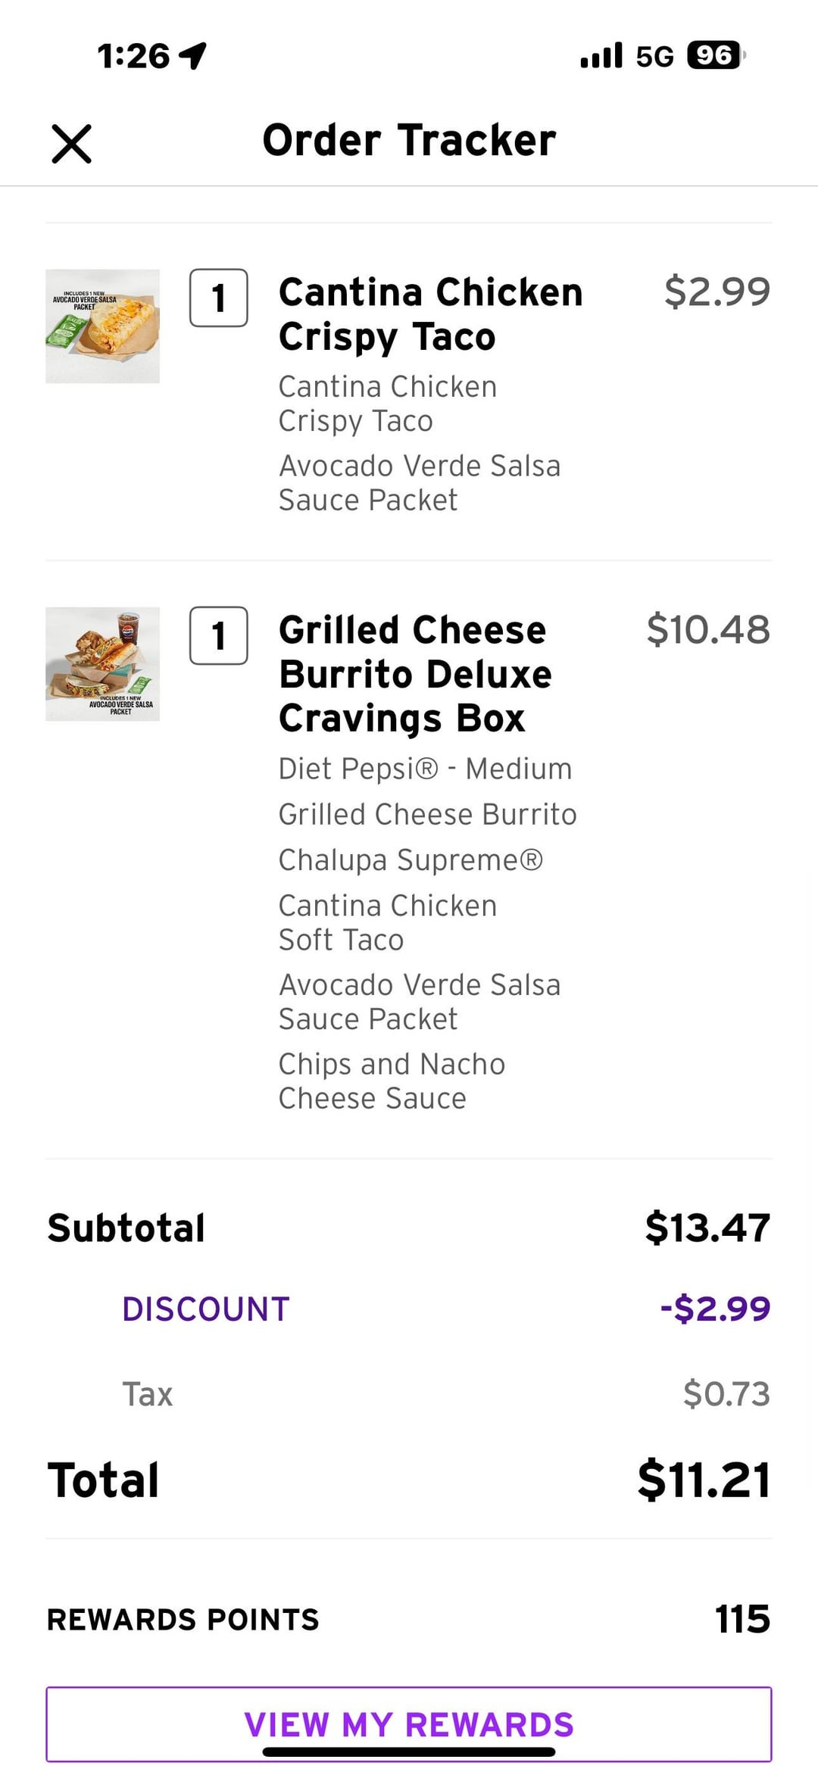818x1772 pixels.
Task: Tap the Chalupa Supreme line item
Action: click(411, 860)
